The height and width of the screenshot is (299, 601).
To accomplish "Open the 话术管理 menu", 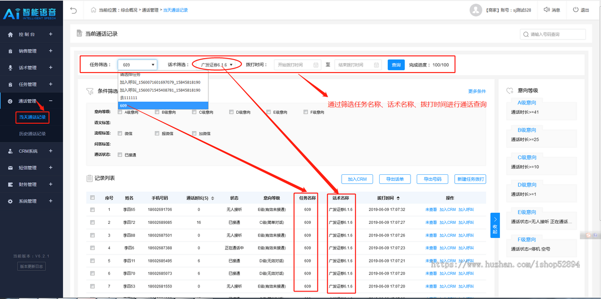I will 31,68.
